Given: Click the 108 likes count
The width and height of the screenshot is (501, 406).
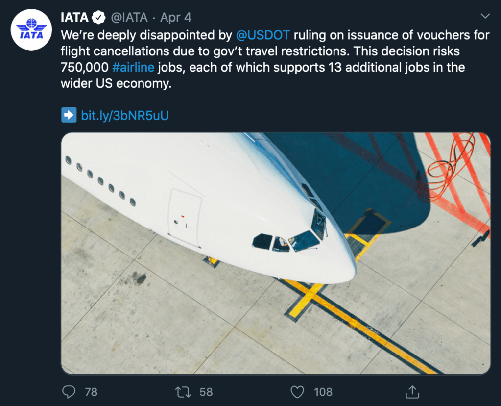Looking at the screenshot, I should coord(323,392).
